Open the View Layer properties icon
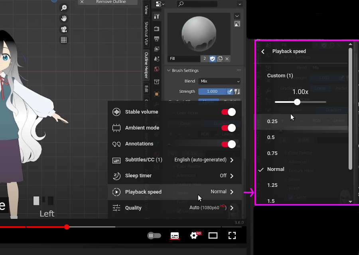 click(x=157, y=49)
